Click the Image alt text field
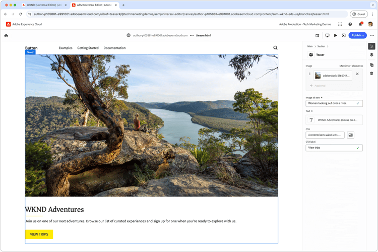Viewport: 378px width, 252px height. tap(334, 103)
